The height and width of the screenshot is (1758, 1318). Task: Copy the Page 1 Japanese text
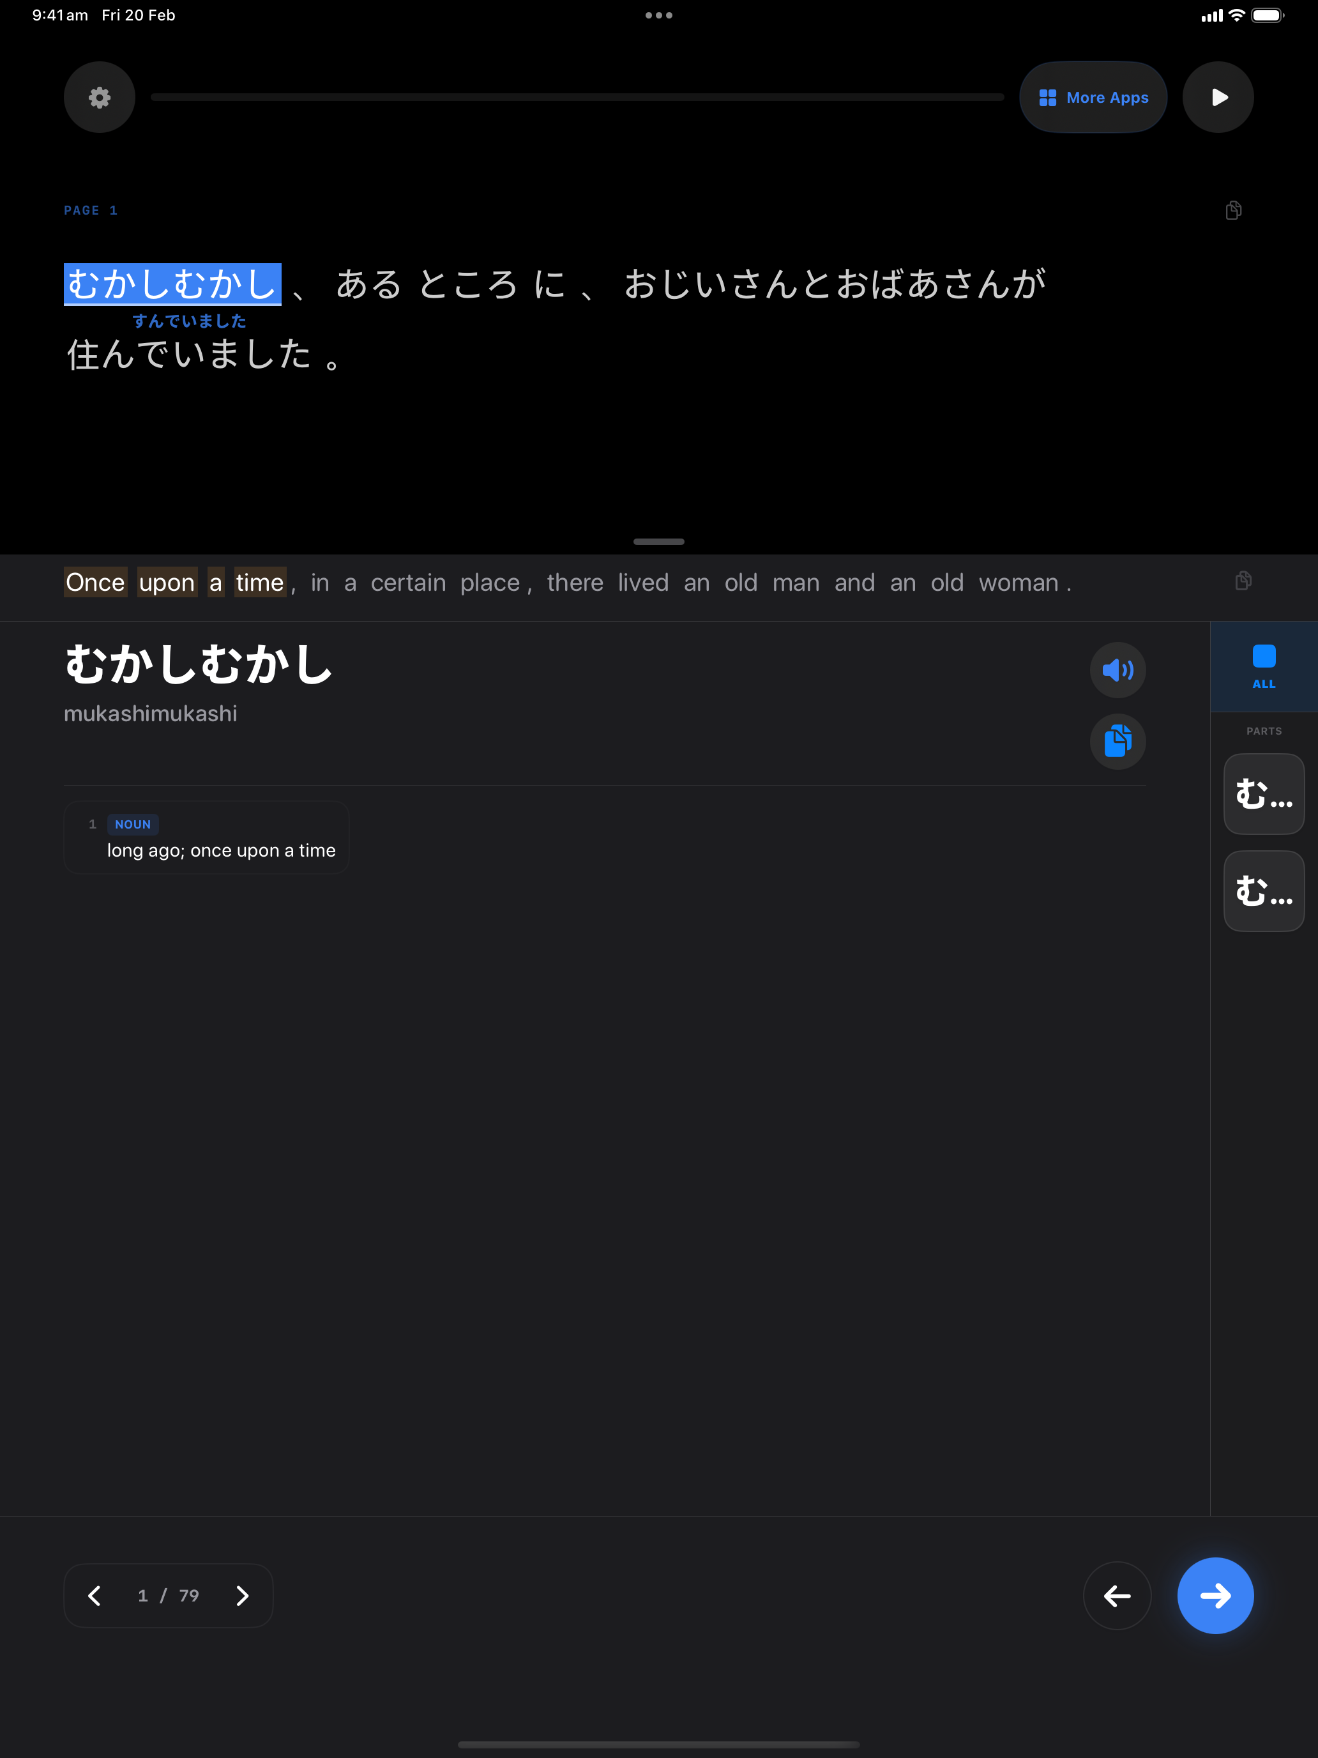(1233, 210)
